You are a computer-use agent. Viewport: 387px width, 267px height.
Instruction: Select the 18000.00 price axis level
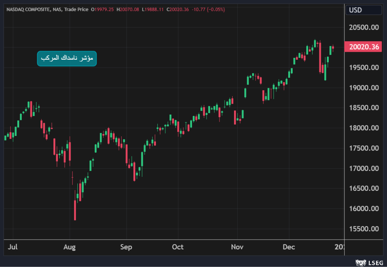[x=364, y=128]
